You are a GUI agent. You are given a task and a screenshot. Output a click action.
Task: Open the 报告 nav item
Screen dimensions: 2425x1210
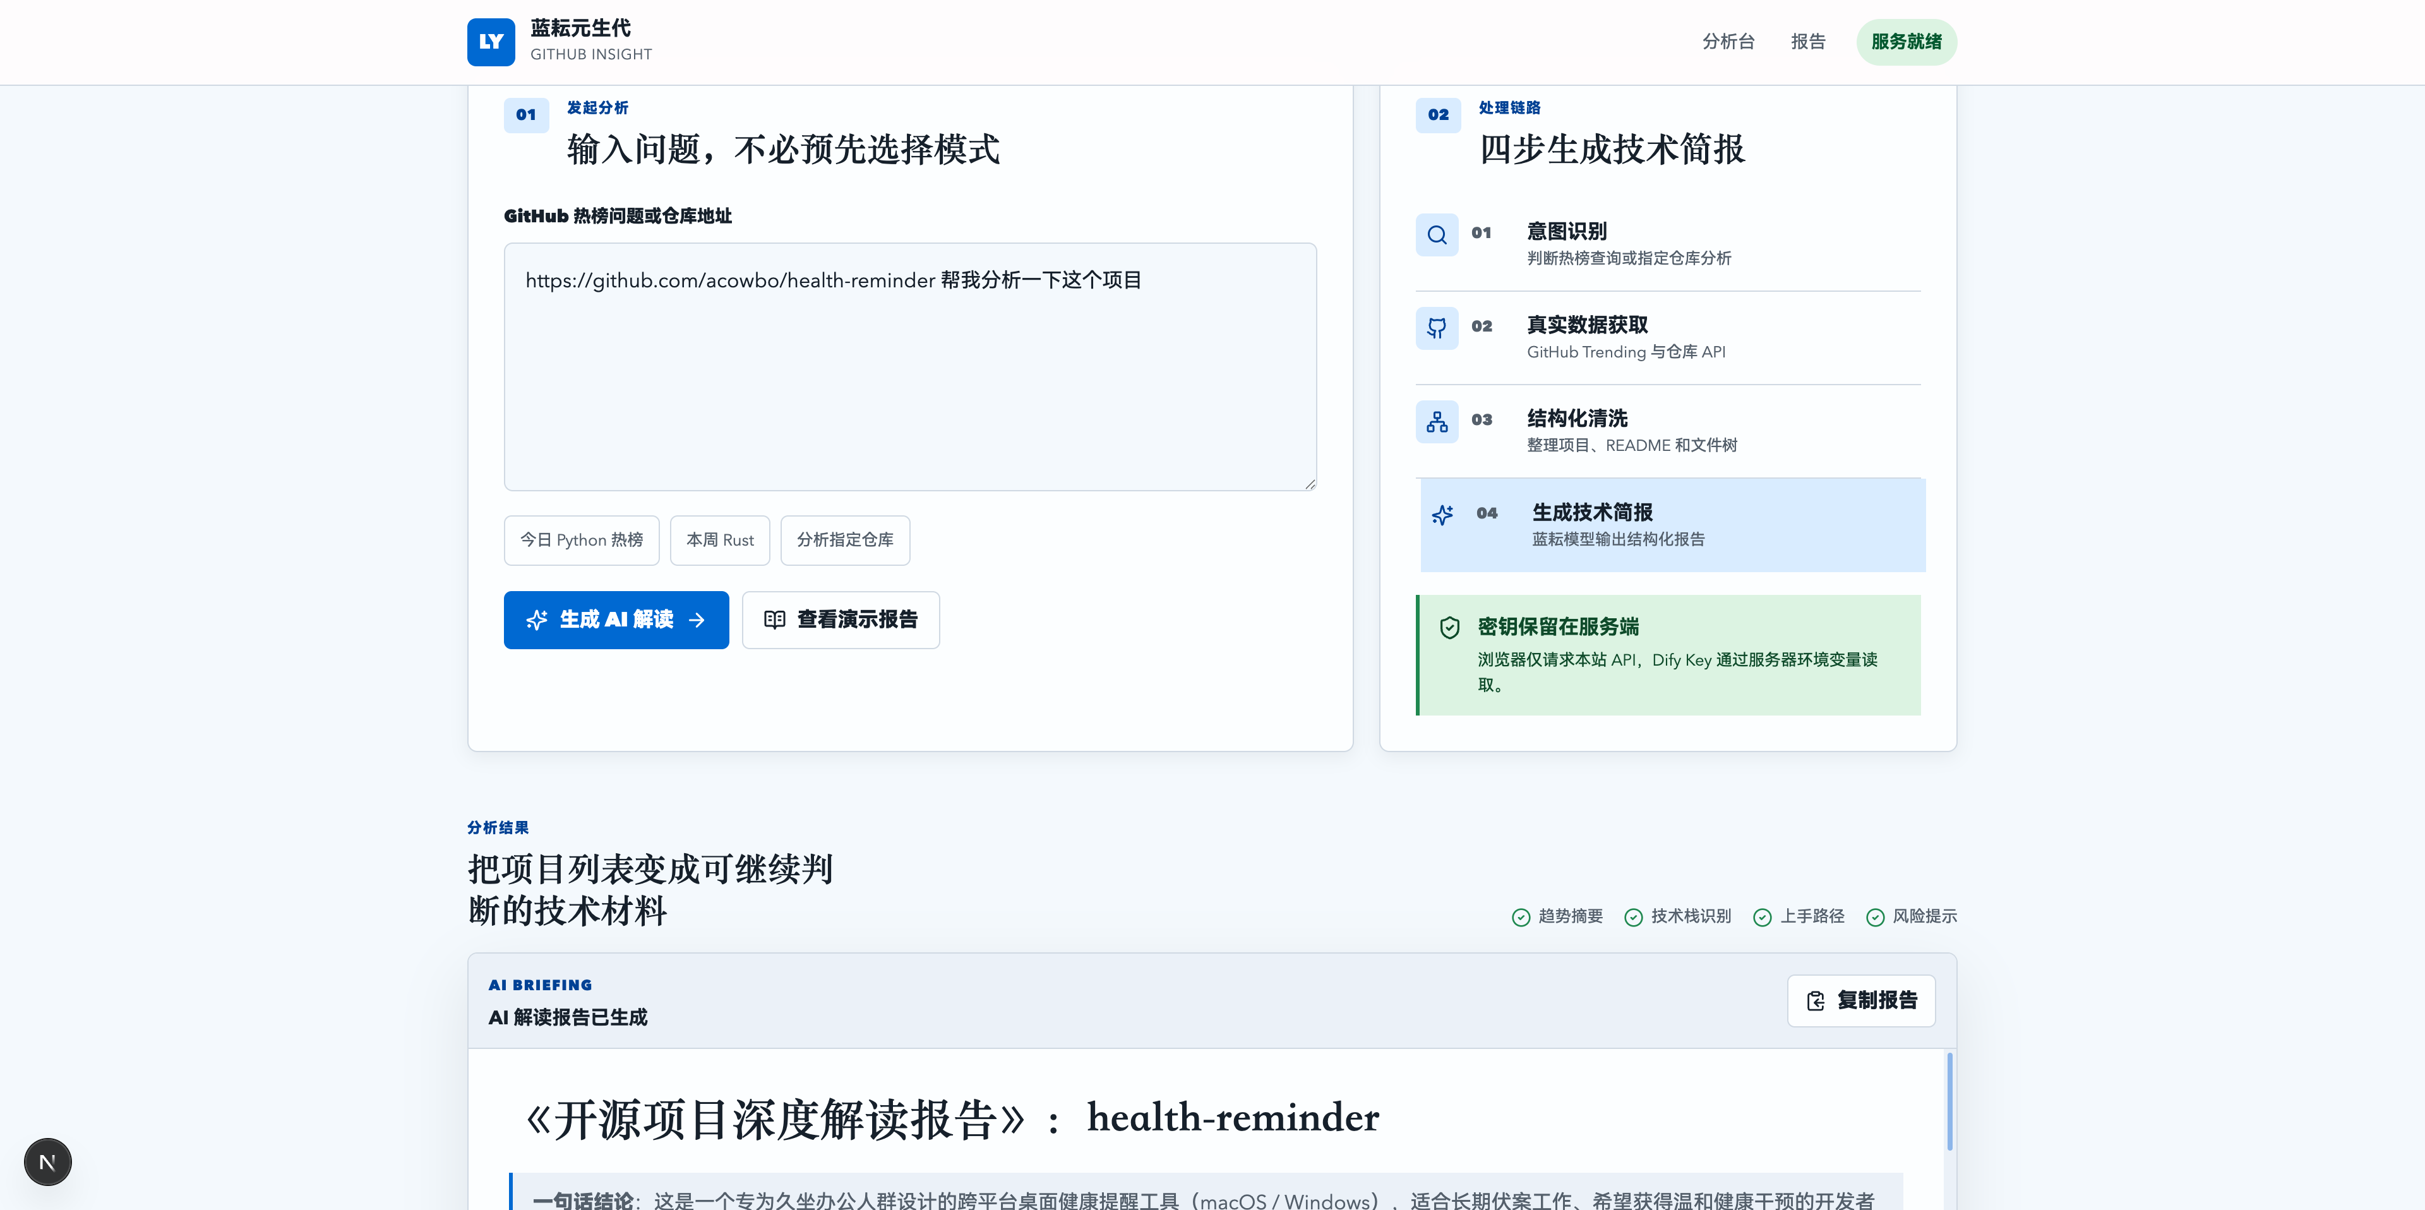[1807, 42]
